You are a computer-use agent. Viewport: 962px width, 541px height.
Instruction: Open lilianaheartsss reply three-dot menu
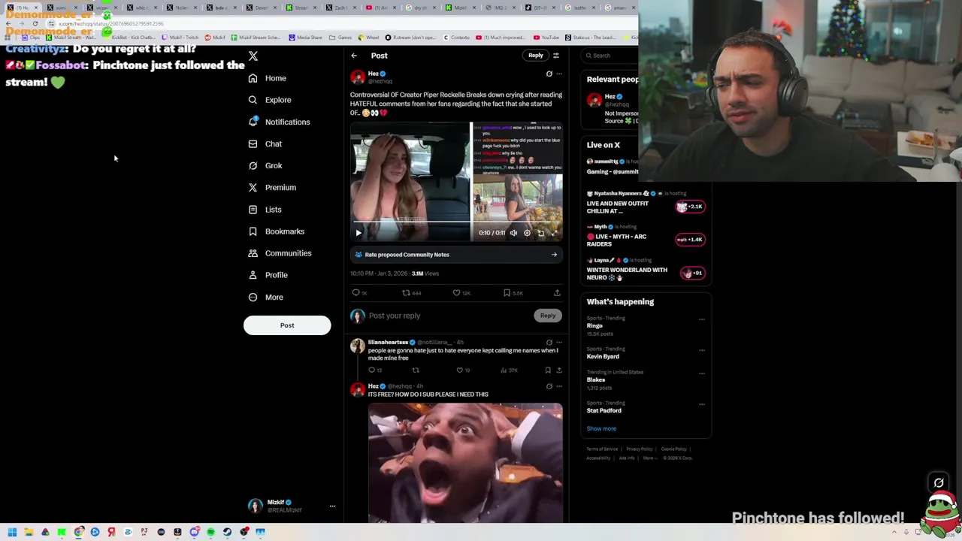point(558,343)
